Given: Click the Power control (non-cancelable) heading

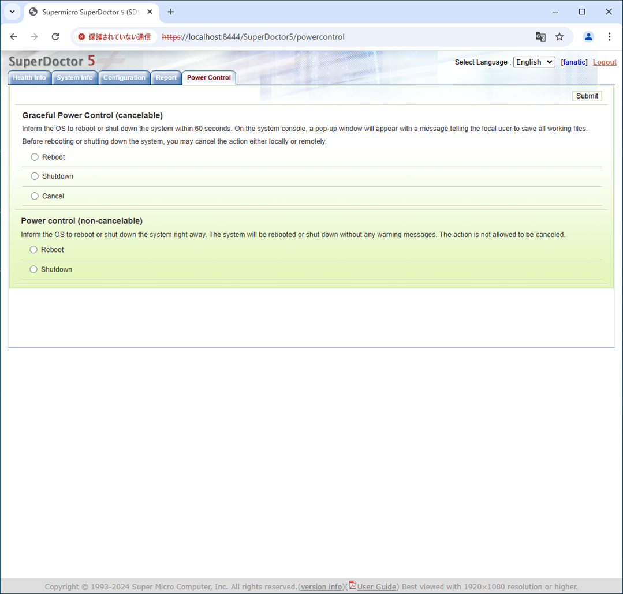Looking at the screenshot, I should tap(82, 221).
